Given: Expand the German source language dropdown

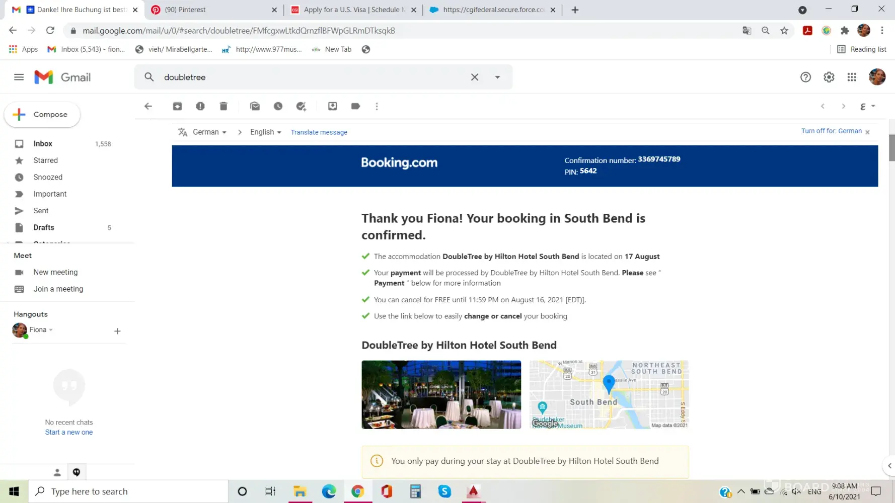Looking at the screenshot, I should click(209, 132).
